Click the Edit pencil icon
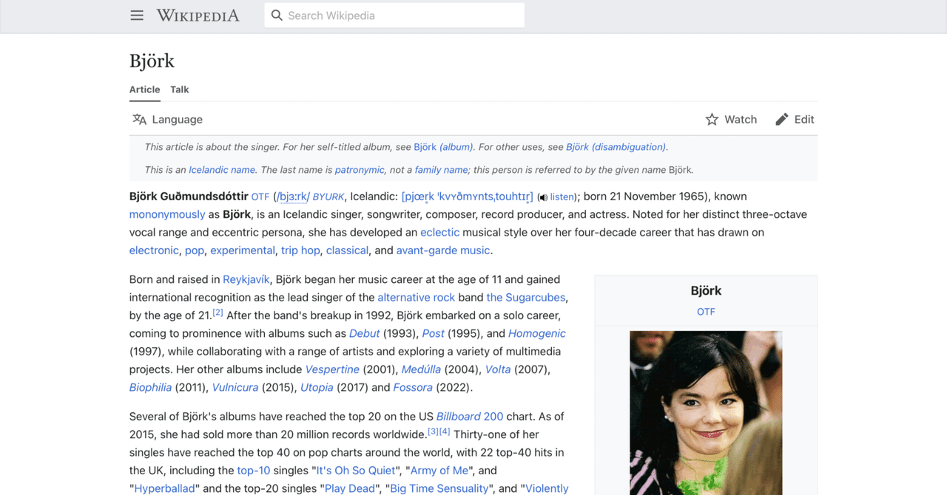 [x=781, y=120]
